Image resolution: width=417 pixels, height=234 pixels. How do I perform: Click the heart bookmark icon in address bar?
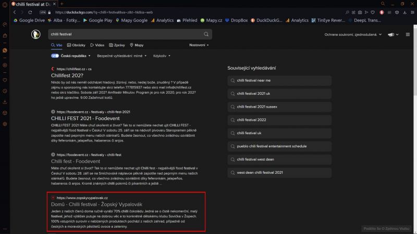[x=374, y=12]
